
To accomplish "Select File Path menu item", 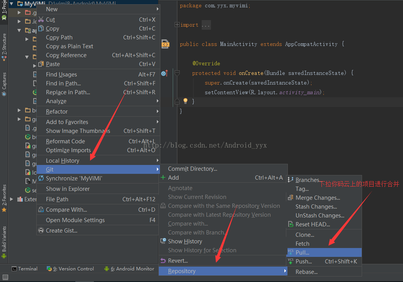I will (98, 199).
